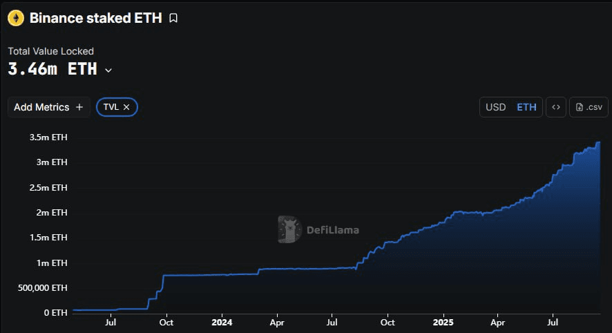This screenshot has width=612, height=333.
Task: Click the 1m ETH y-axis label
Action: tap(52, 263)
